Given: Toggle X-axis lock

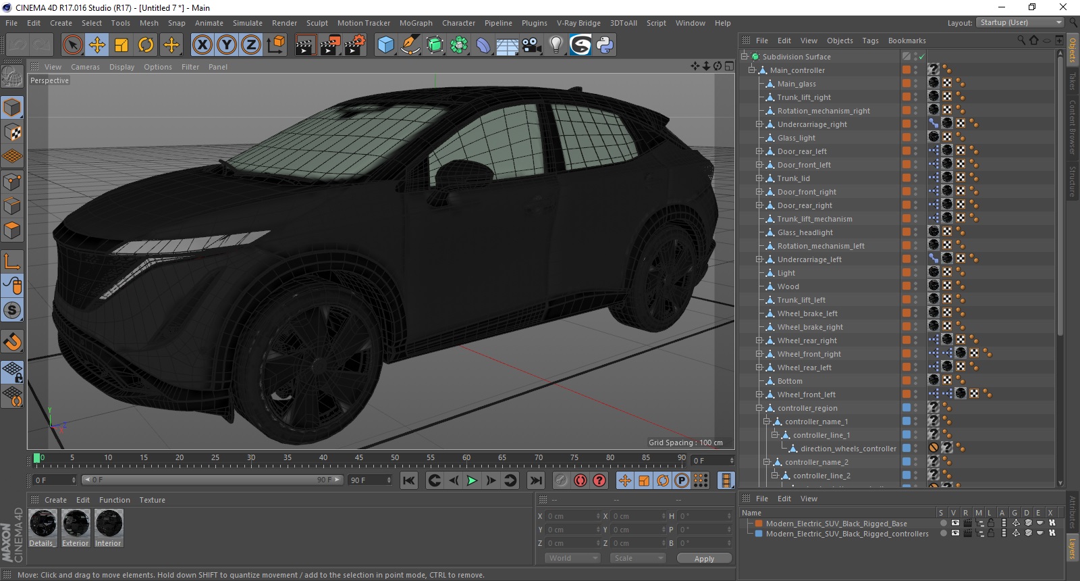Looking at the screenshot, I should [202, 45].
